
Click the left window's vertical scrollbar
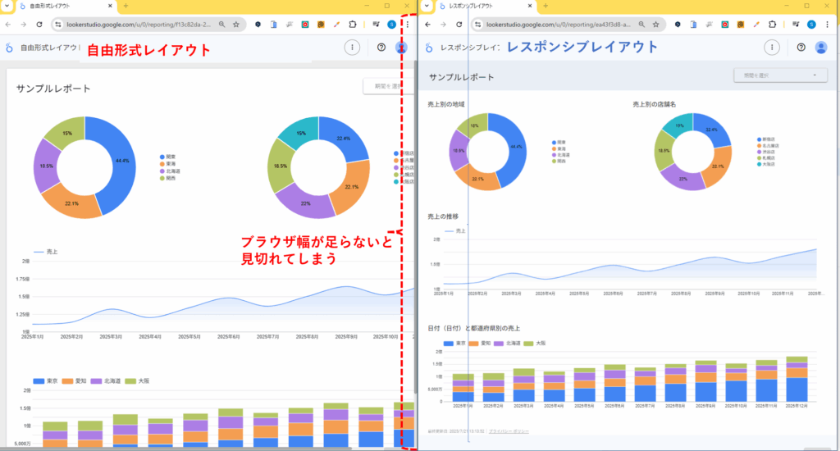[x=416, y=227]
